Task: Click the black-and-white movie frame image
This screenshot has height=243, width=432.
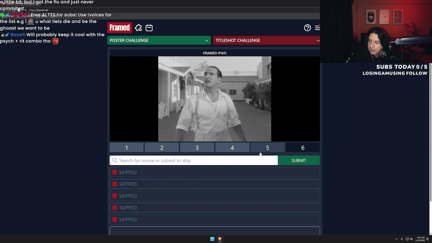Action: pos(215,99)
